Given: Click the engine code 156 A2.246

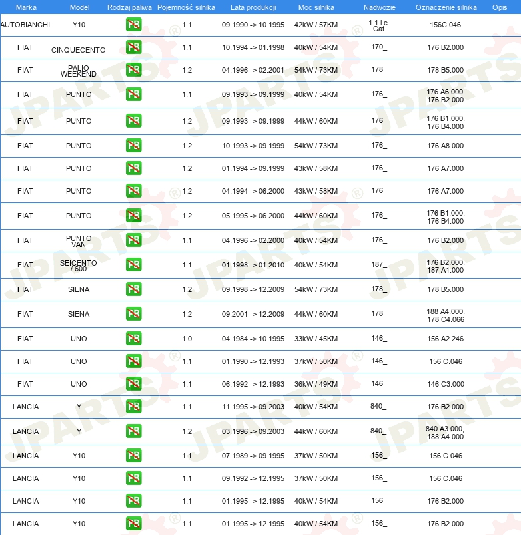Looking at the screenshot, I should [446, 339].
